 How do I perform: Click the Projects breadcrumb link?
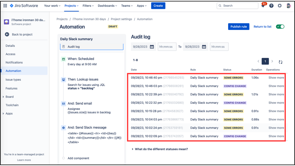[x=62, y=19]
